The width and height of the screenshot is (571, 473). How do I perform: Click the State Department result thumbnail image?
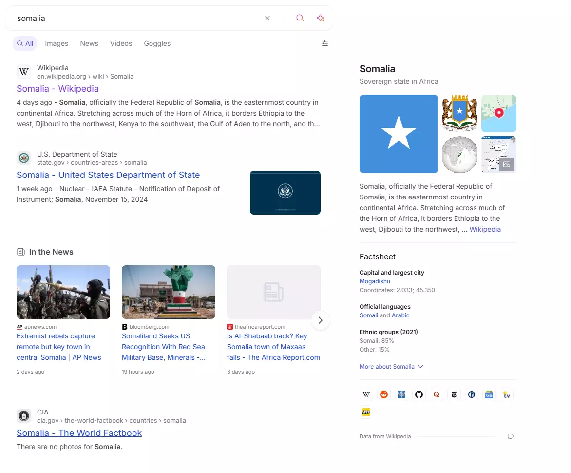tap(285, 193)
